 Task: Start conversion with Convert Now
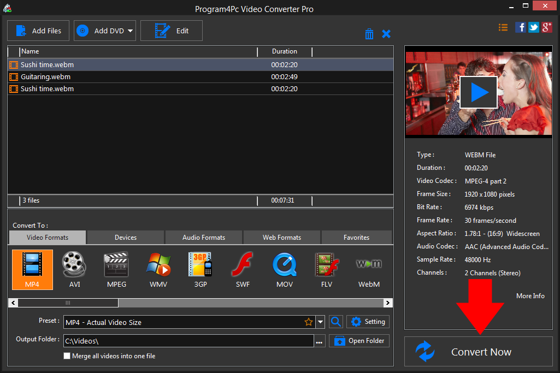(480, 352)
